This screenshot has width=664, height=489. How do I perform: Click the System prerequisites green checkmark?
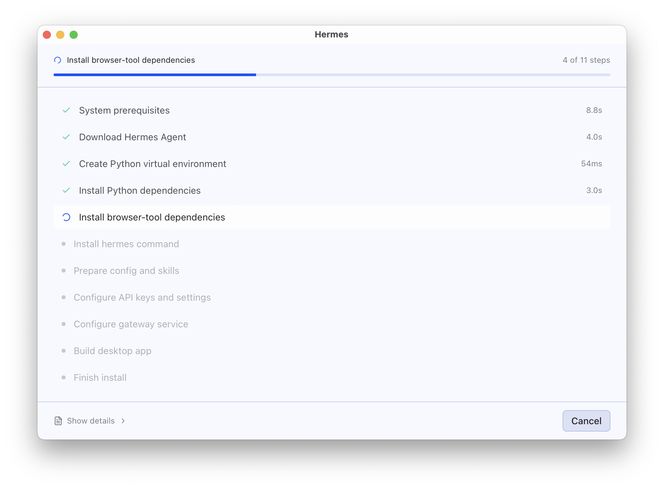[66, 110]
